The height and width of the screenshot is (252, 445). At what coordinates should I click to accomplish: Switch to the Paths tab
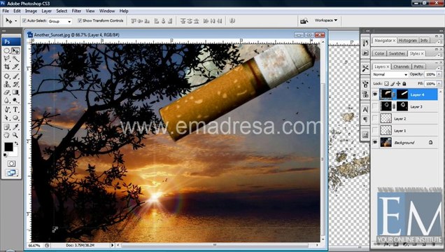point(418,66)
